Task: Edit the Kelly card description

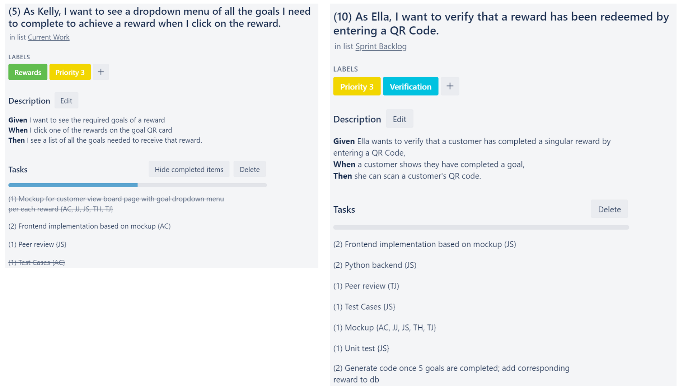Action: coord(66,101)
